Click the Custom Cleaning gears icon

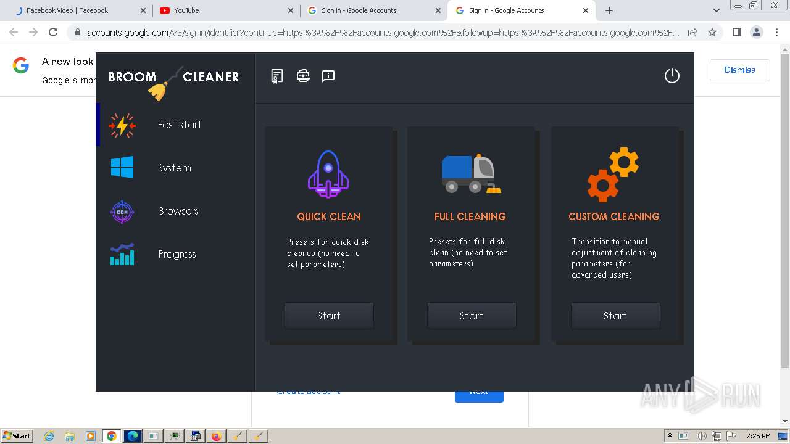click(613, 175)
